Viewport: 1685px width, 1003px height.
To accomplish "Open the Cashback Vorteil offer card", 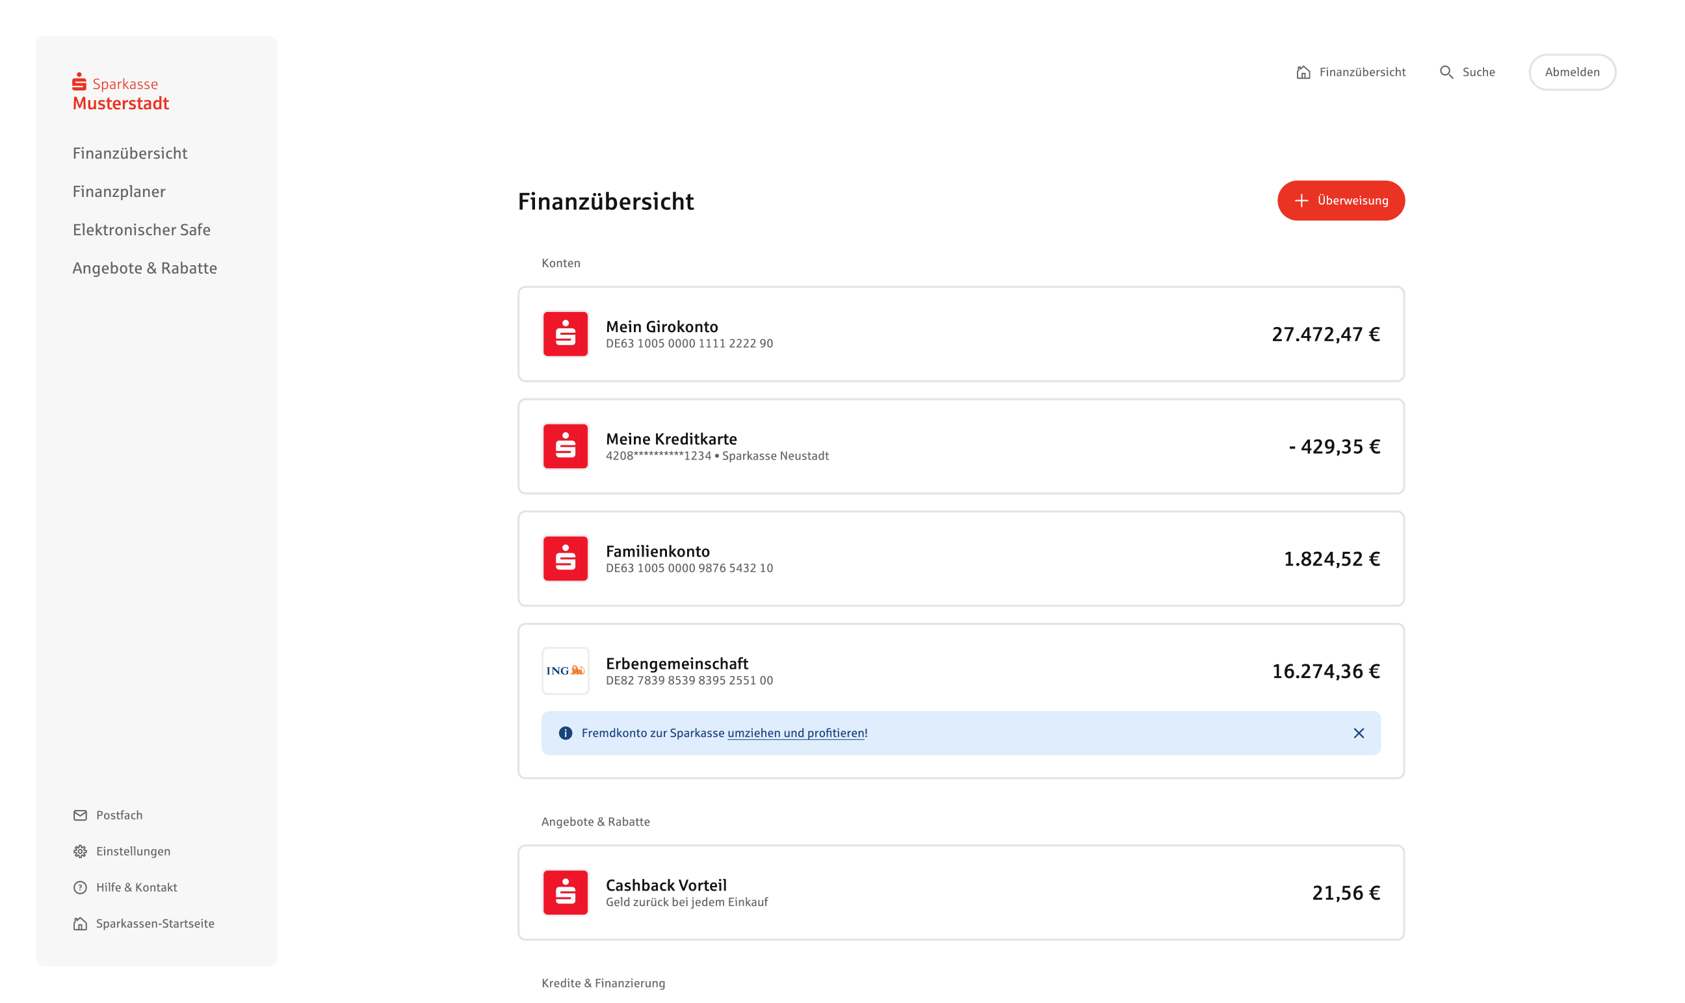I will [960, 892].
